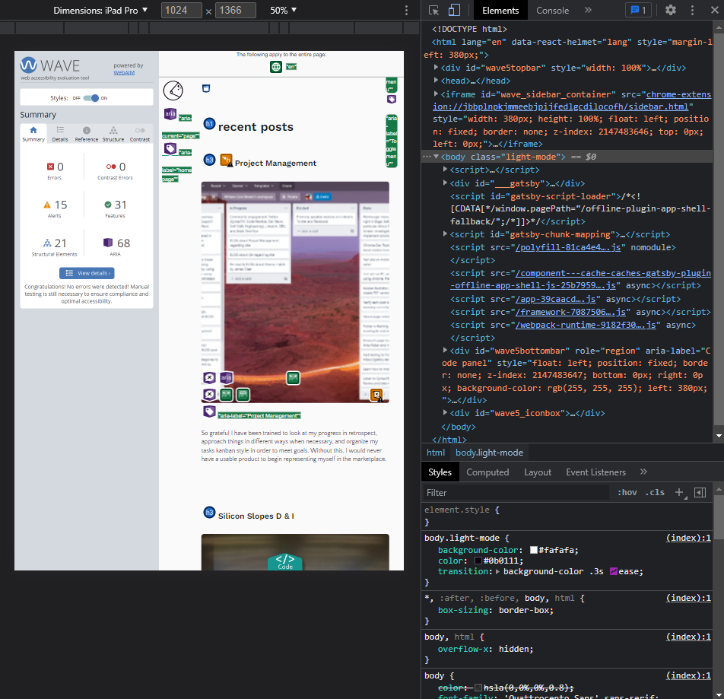Click the purple ARIA label tag icon above home page
Screen dimensions: 724x699
(x=170, y=148)
